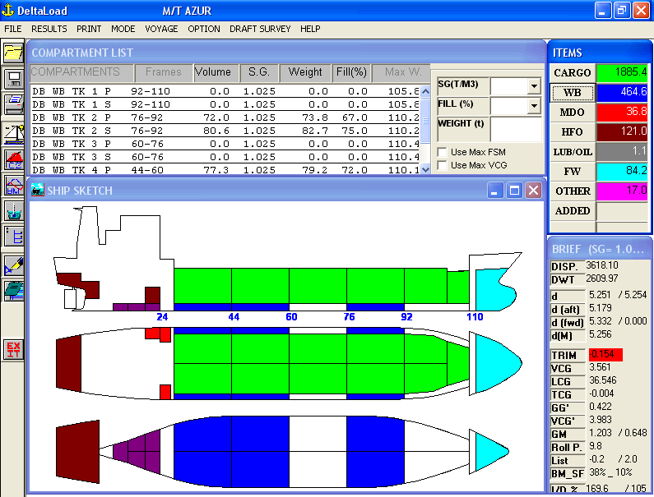
Task: Click the Weight column header
Action: [x=305, y=72]
